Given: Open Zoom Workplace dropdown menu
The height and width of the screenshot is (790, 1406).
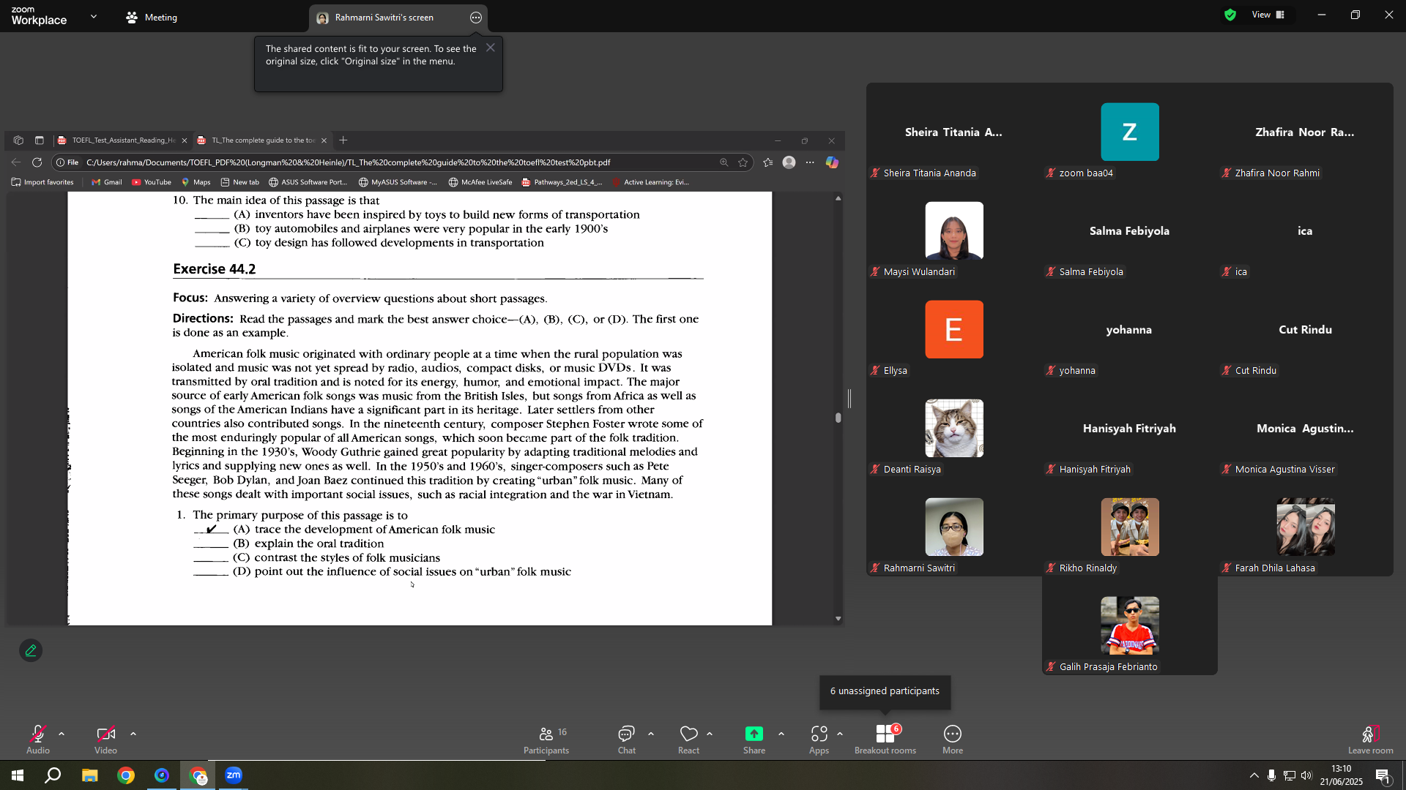Looking at the screenshot, I should pyautogui.click(x=94, y=16).
